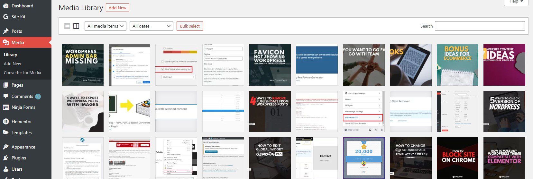Open Change Squarespace Template thumbnail

[411, 158]
